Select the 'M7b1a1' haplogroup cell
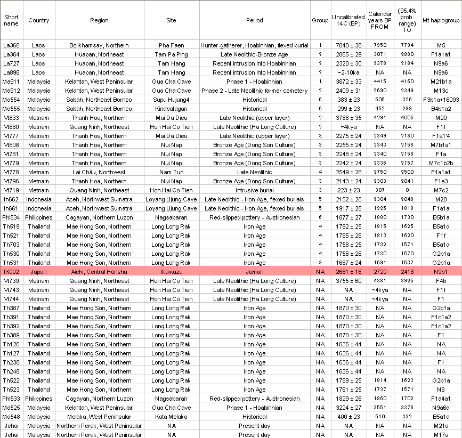The image size is (462, 438). coord(441,145)
